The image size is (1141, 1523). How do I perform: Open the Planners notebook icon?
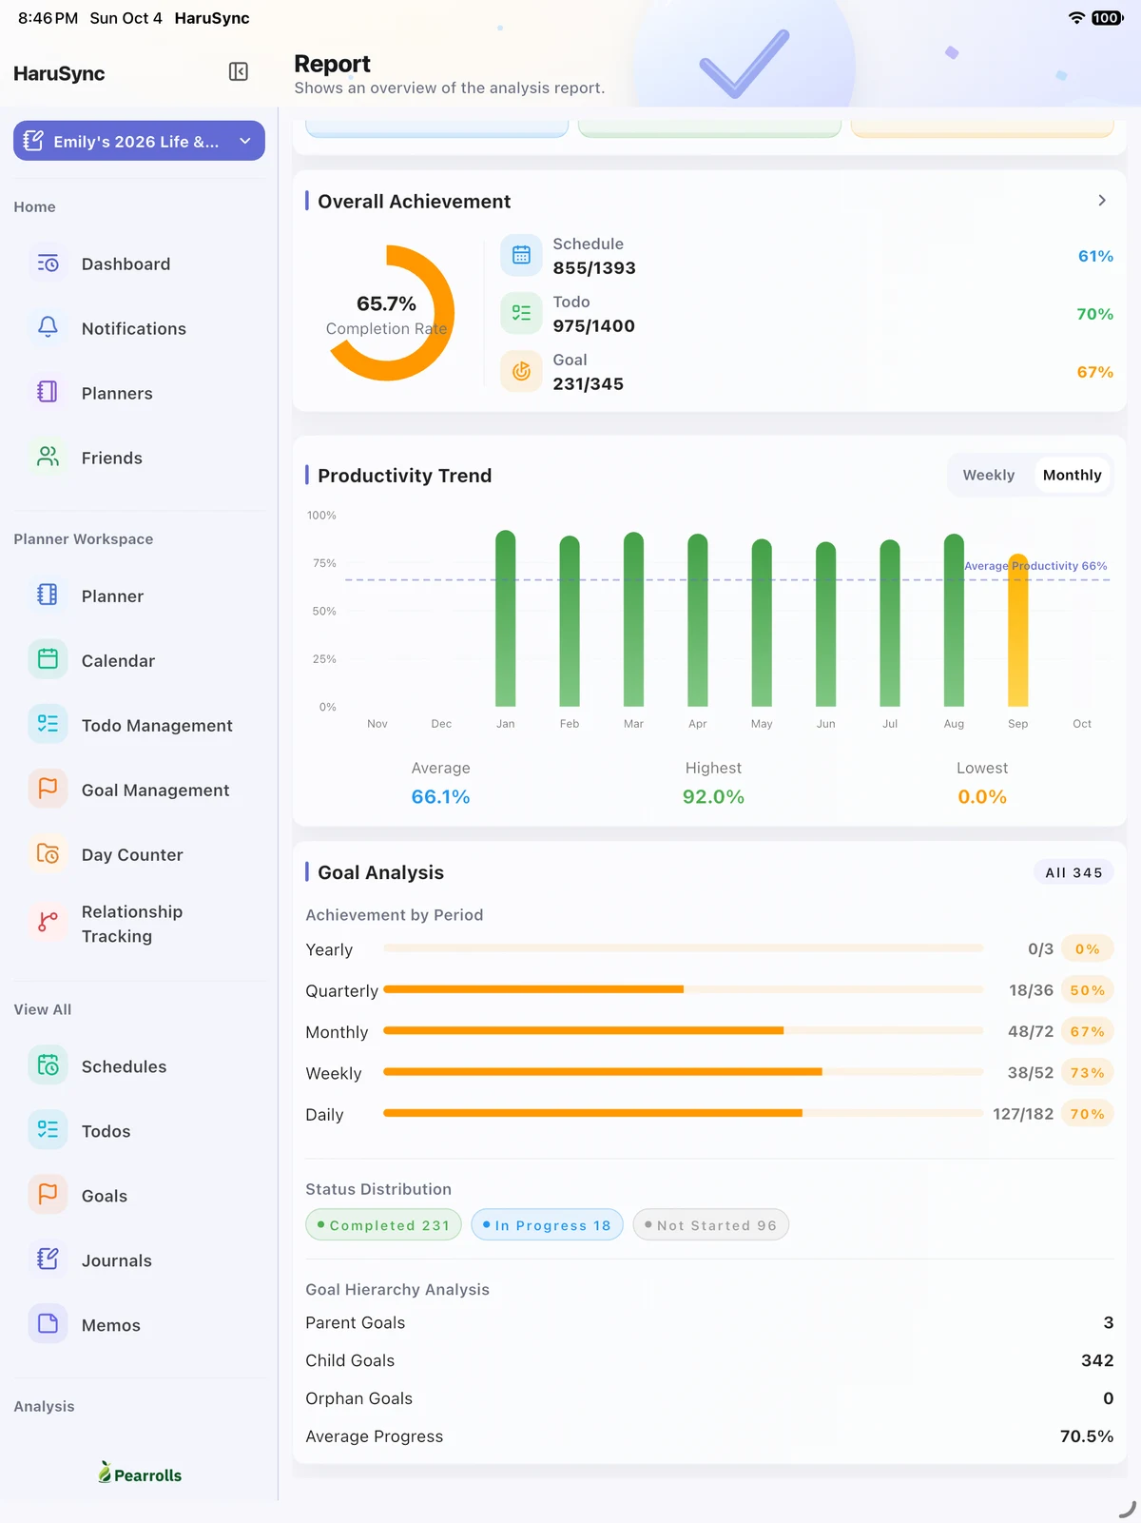(x=48, y=393)
